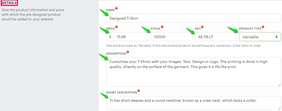Click the green arrow pointing at Description box
This screenshot has height=111, width=282.
pos(103,57)
